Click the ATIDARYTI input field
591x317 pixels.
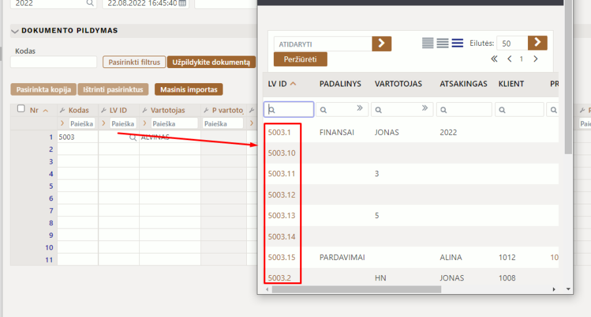point(323,44)
